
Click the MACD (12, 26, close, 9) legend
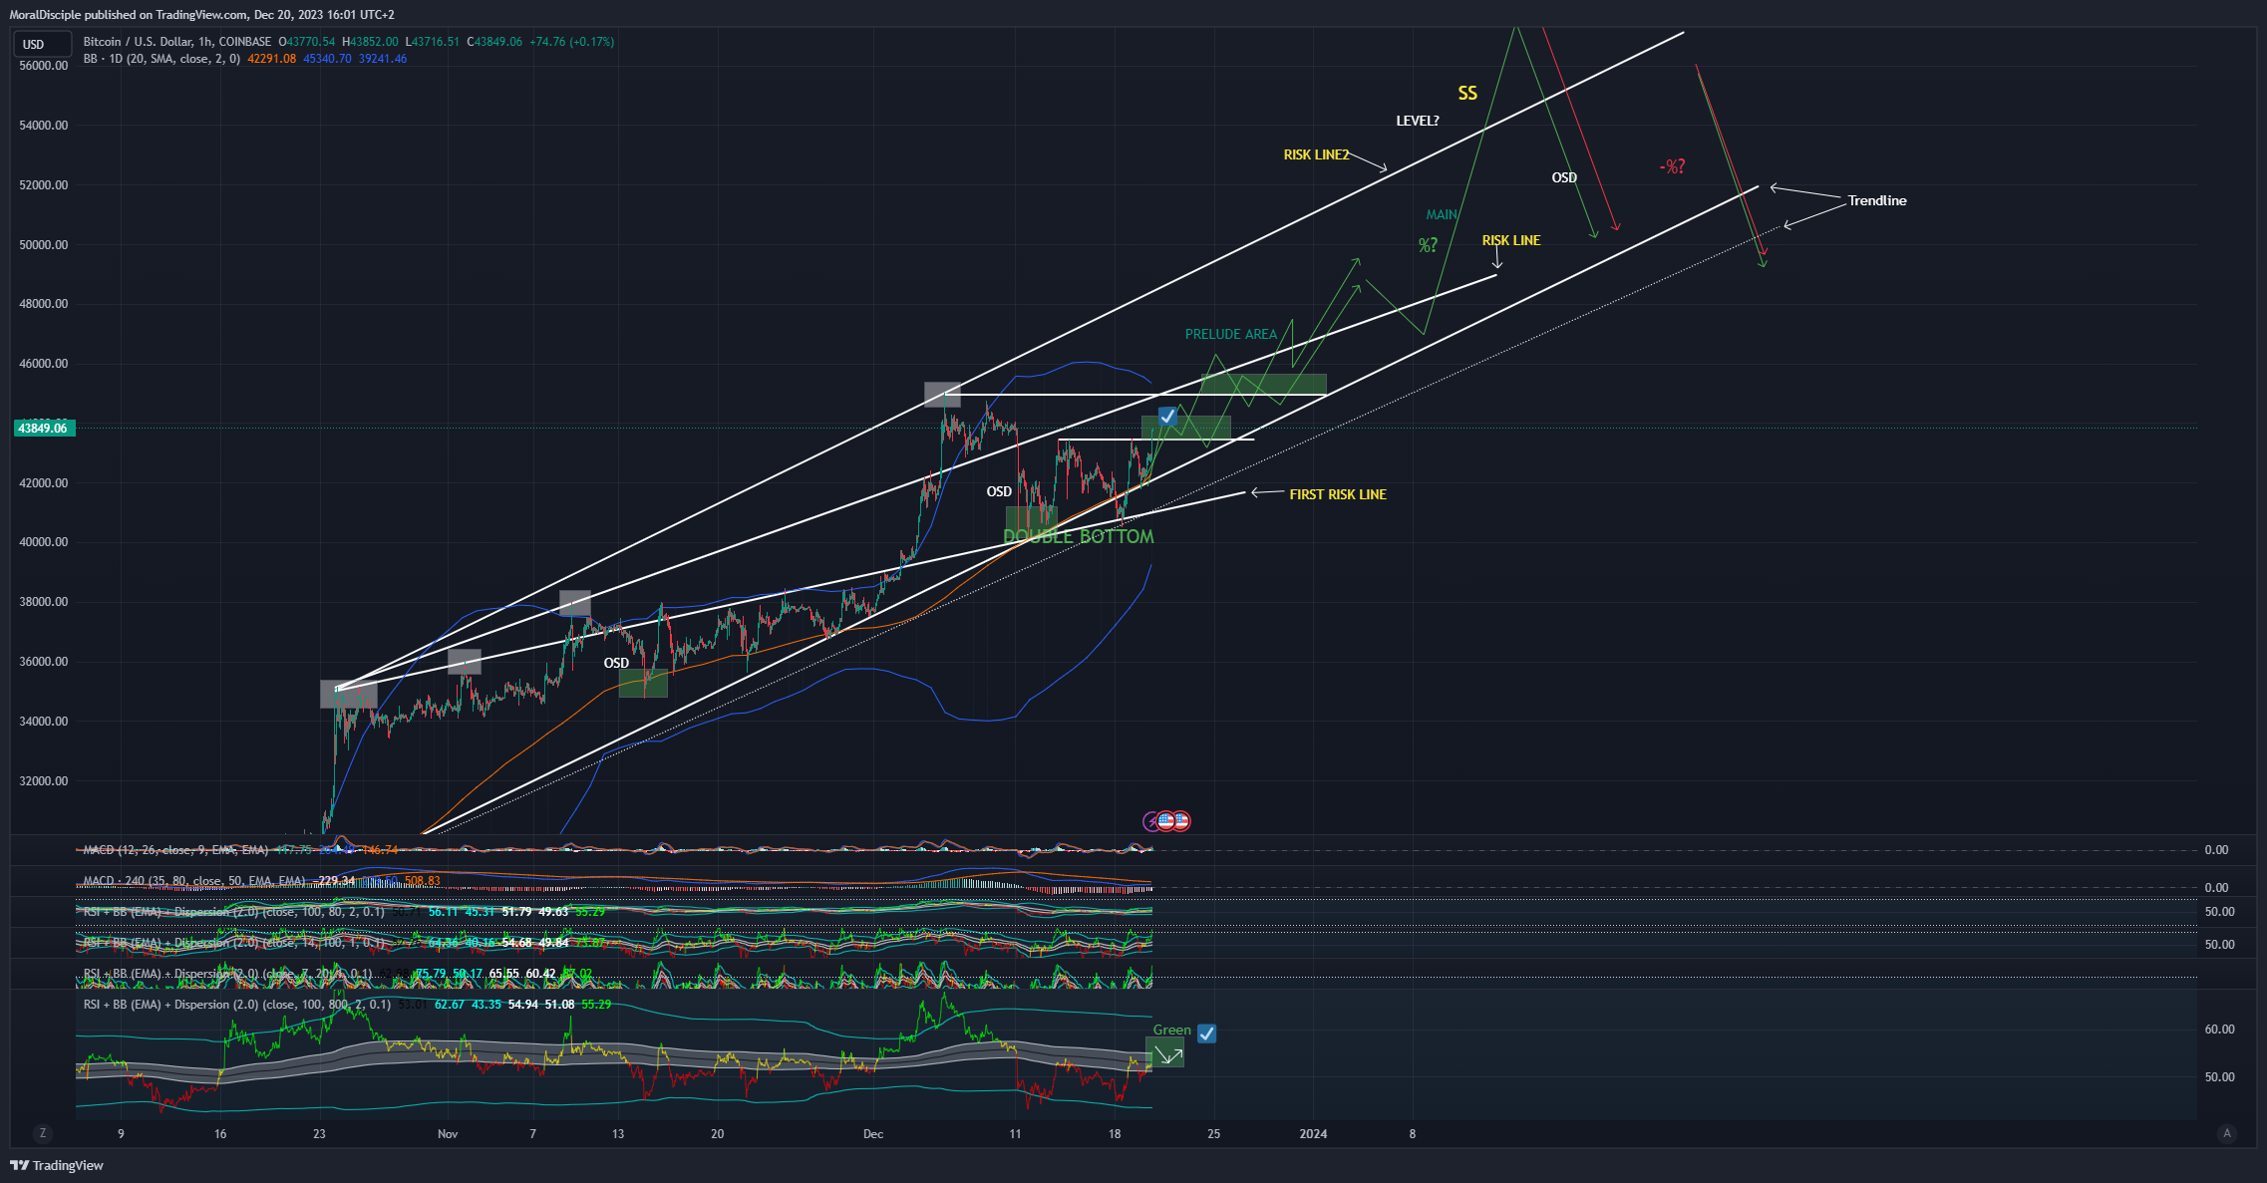[x=175, y=850]
